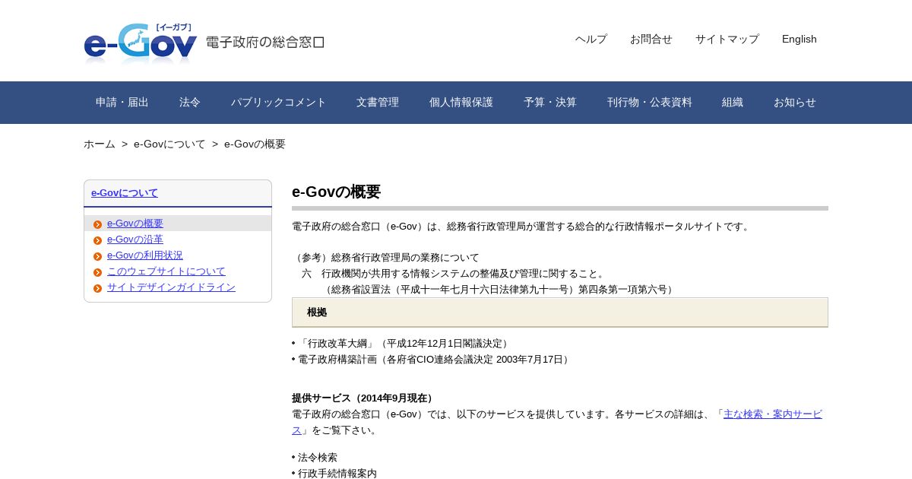Image resolution: width=912 pixels, height=479 pixels.
Task: Click 提供サービス（2014年9月現在） heading
Action: [364, 398]
